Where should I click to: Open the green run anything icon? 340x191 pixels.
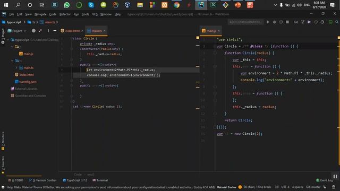330,22
